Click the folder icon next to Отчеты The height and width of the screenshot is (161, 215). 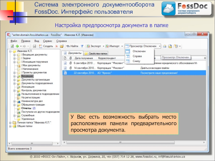[x=19, y=108]
